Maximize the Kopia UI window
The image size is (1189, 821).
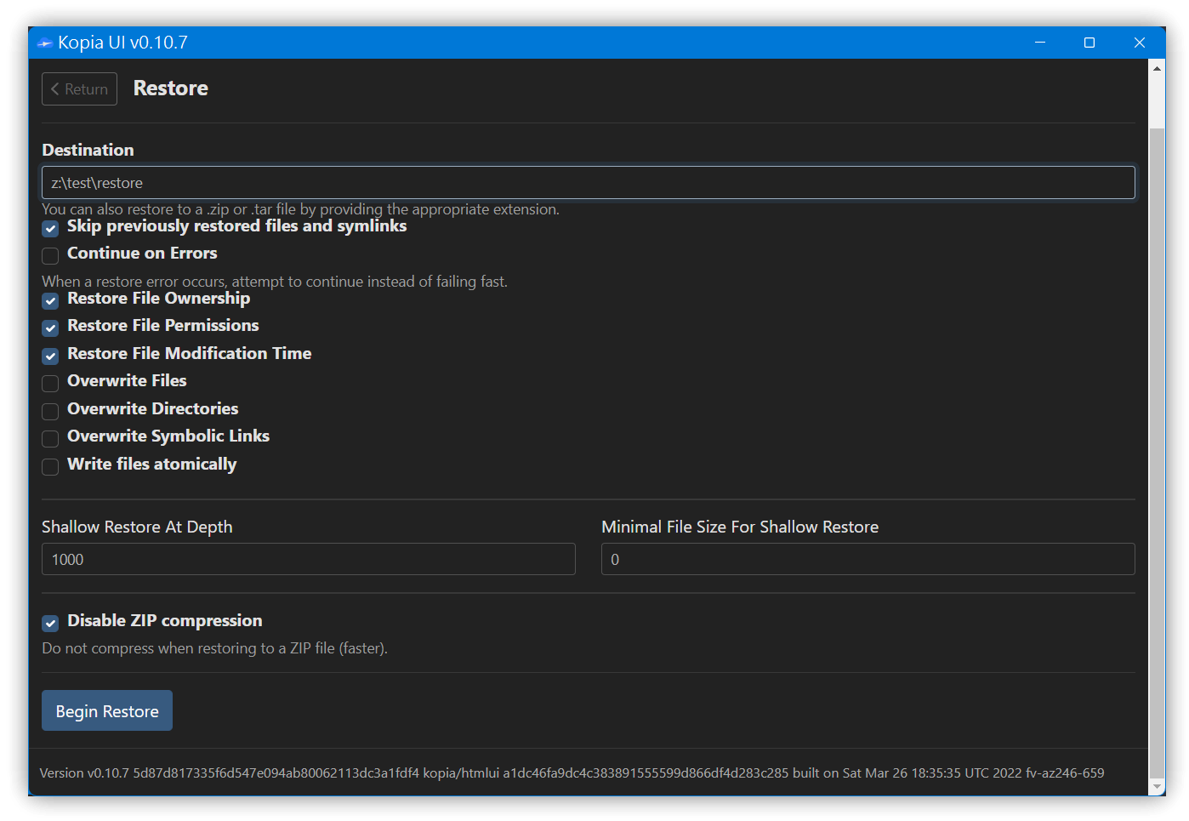[1089, 43]
